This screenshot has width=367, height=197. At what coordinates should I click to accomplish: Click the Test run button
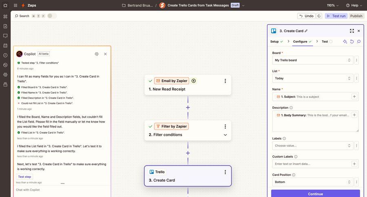336,16
